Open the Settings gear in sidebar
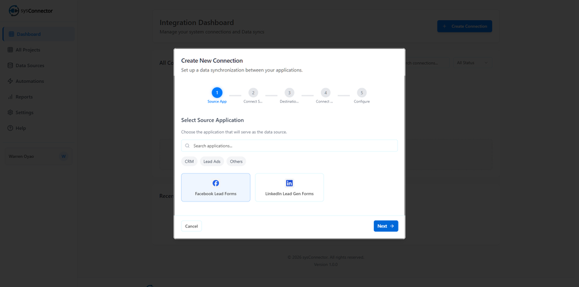This screenshot has width=579, height=287. (10, 112)
